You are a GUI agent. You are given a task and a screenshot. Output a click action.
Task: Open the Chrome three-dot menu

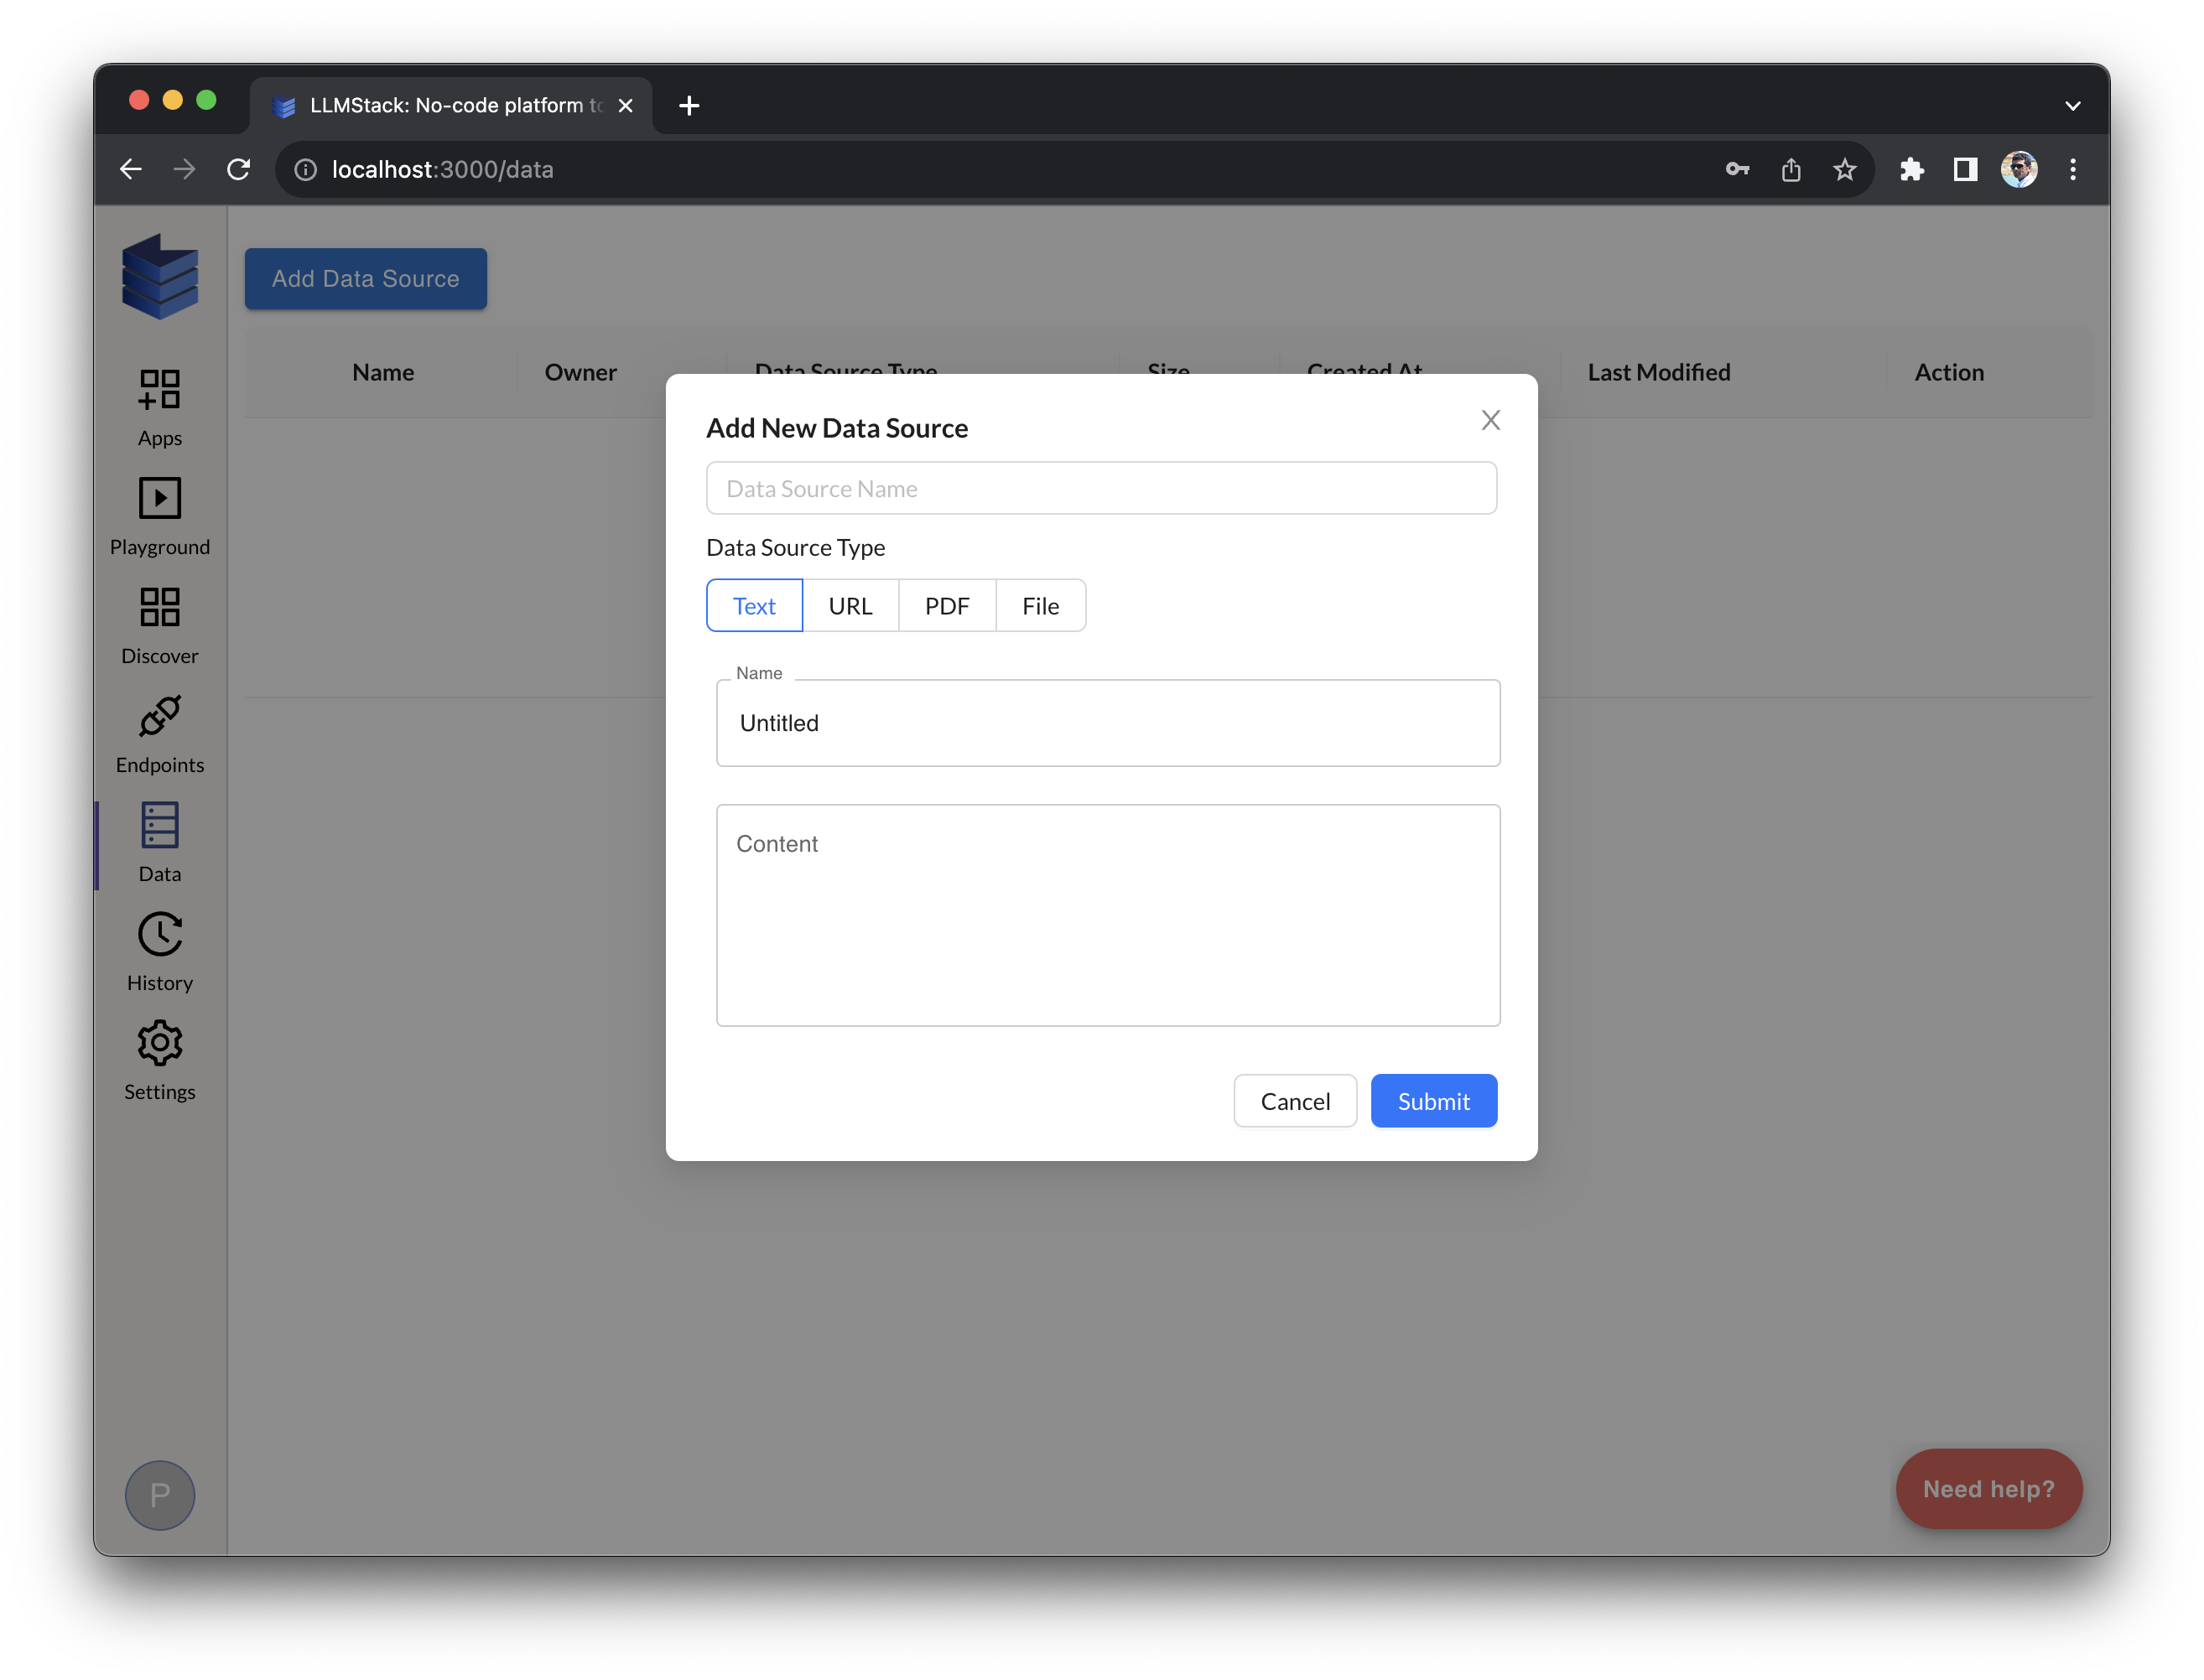[2072, 169]
